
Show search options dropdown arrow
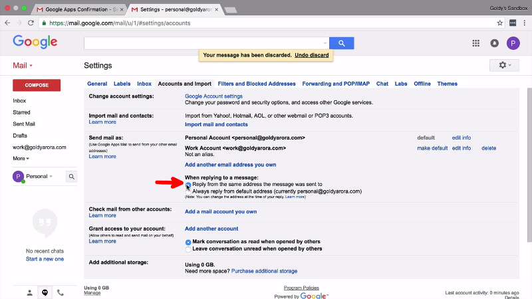[x=325, y=43]
